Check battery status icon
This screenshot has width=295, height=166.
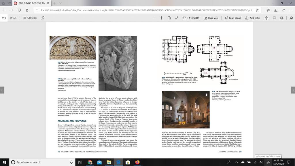point(249,162)
